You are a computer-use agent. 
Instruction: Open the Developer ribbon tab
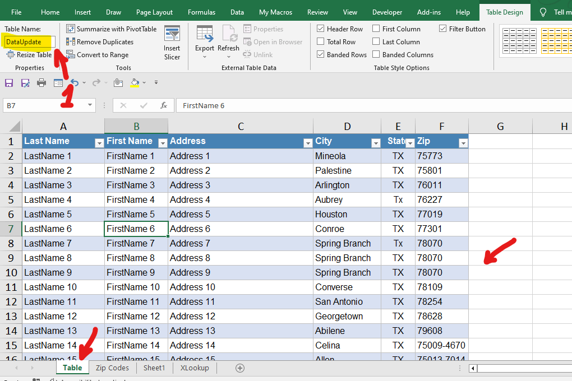[387, 12]
